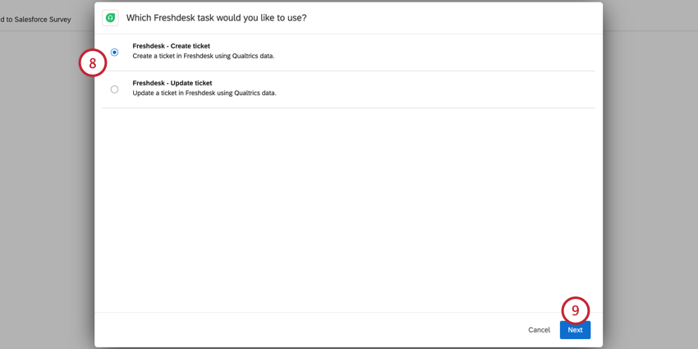Click empty footer space left of Cancel
The height and width of the screenshot is (349, 698).
[307, 330]
